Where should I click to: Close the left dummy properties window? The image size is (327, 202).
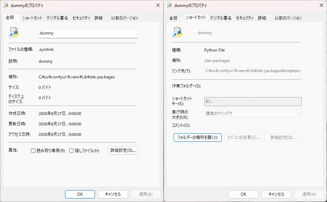click(158, 5)
